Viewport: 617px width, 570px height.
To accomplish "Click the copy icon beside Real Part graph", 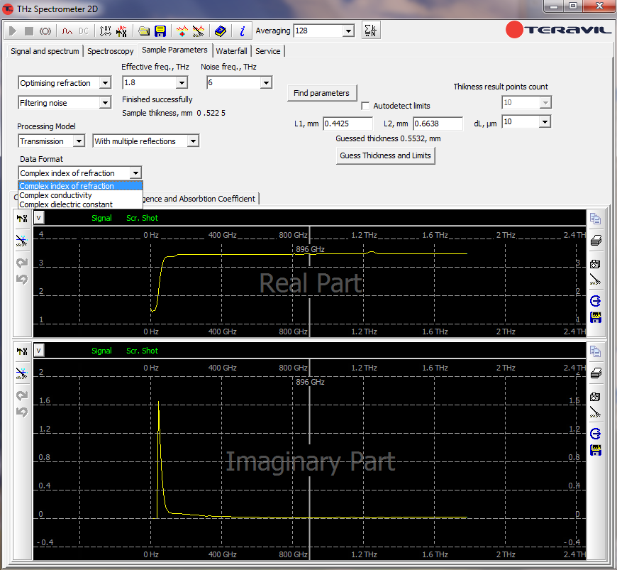I will tap(596, 219).
